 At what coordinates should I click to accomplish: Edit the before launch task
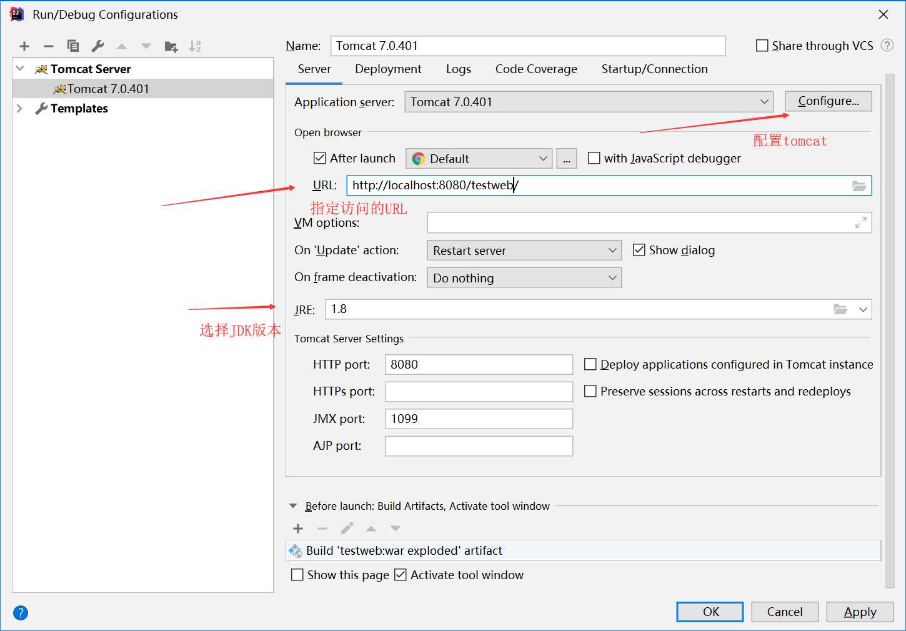pos(347,529)
